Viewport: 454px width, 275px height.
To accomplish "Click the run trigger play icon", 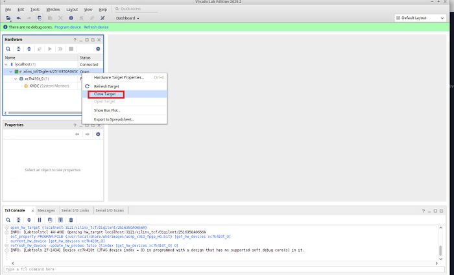I will click(x=50, y=49).
